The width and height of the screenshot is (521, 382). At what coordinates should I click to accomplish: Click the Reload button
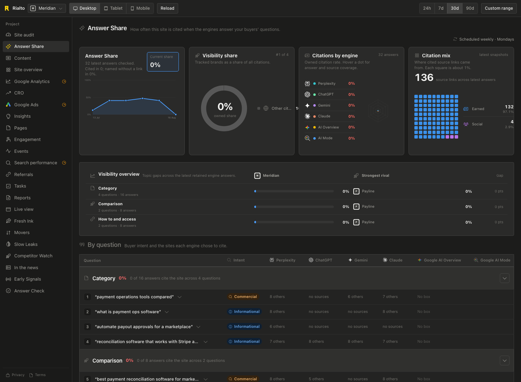point(167,8)
